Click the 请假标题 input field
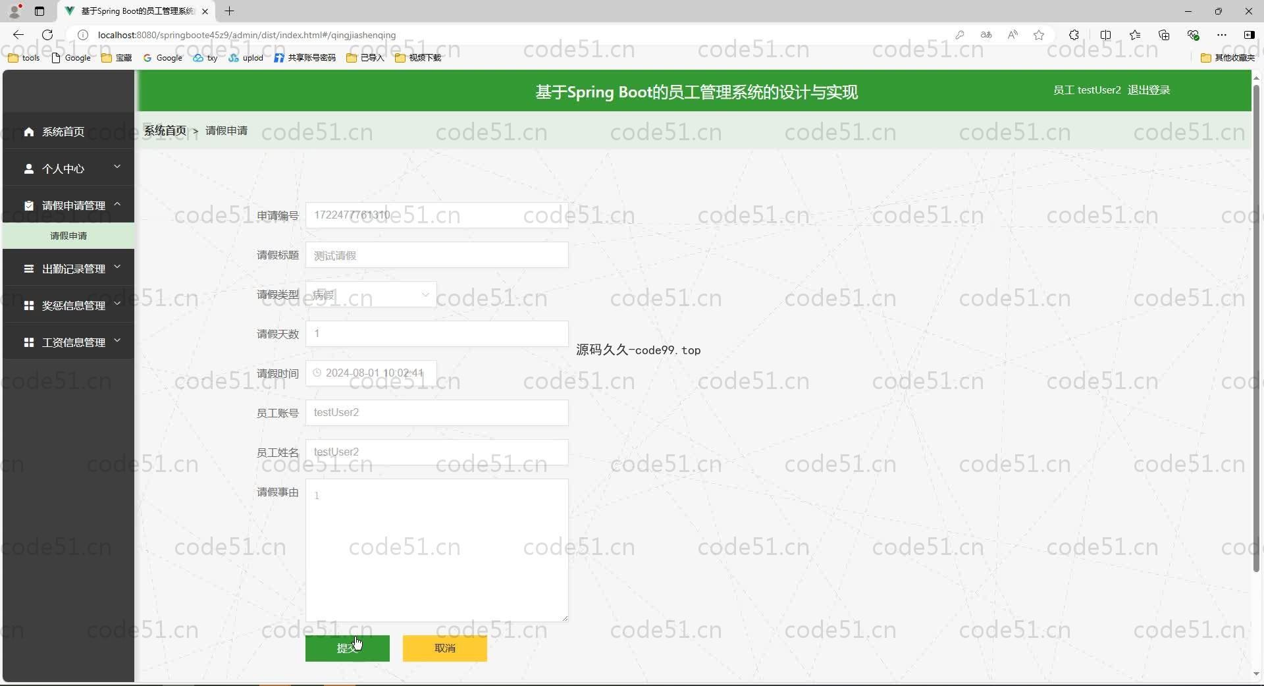 436,255
